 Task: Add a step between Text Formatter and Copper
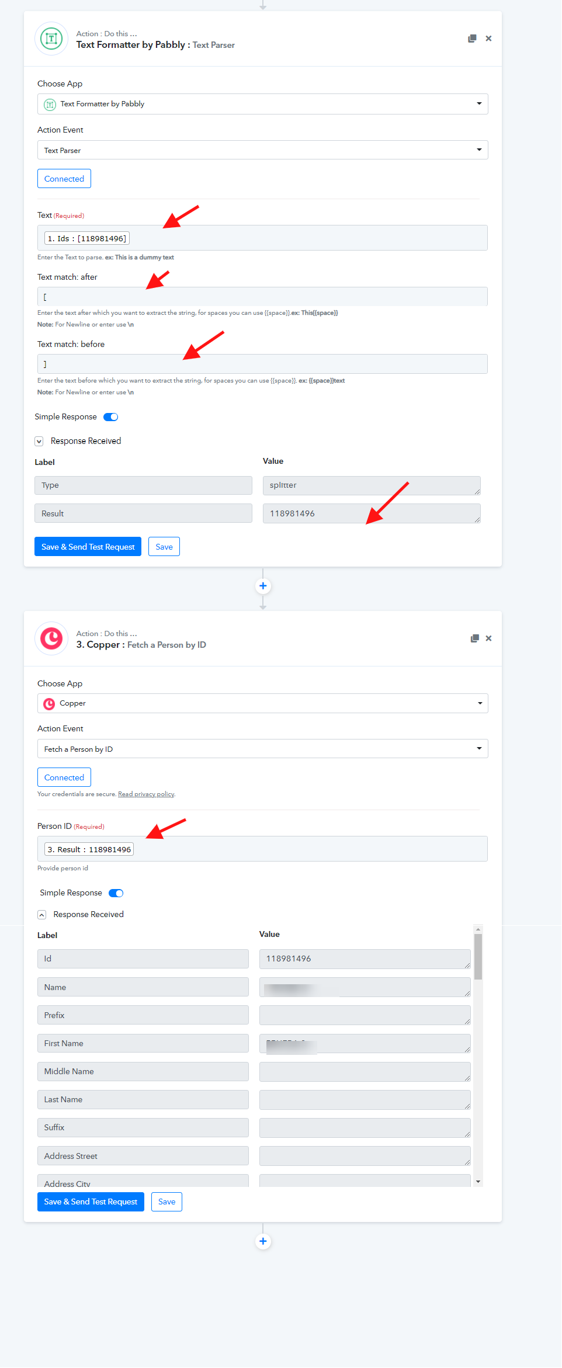[x=263, y=586]
